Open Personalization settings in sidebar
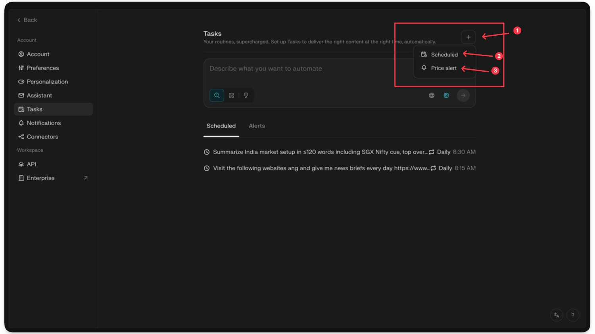 (47, 82)
